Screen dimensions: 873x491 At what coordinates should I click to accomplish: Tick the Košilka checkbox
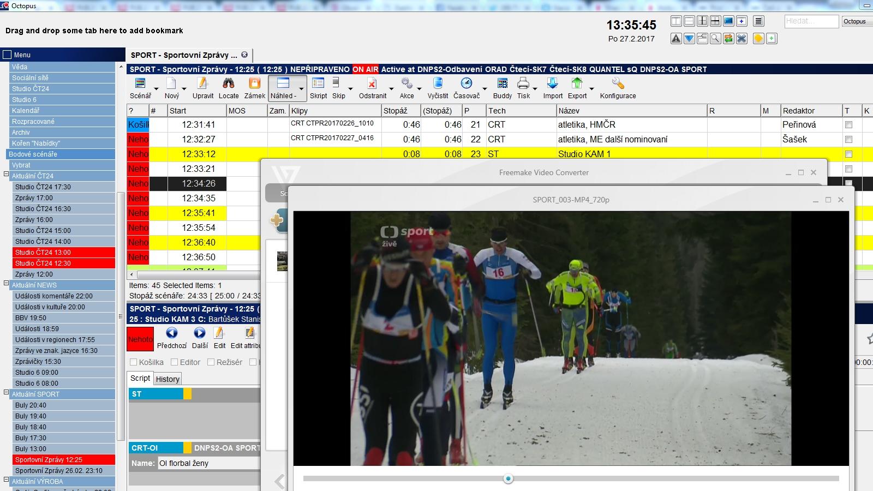click(x=133, y=362)
